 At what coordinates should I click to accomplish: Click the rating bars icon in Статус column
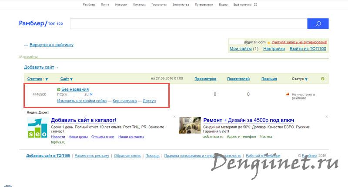[287, 94]
